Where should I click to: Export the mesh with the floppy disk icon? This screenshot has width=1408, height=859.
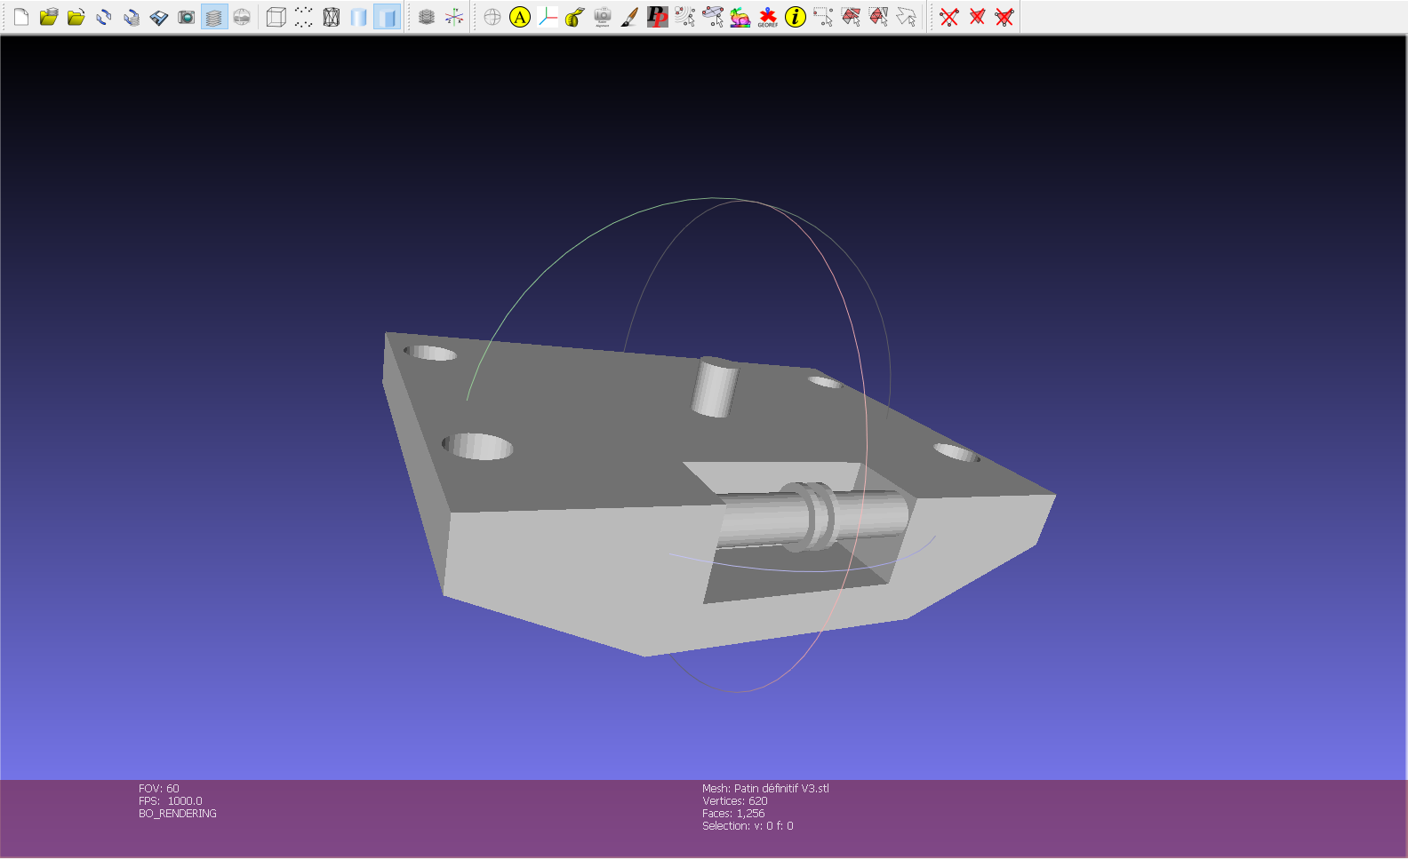pyautogui.click(x=159, y=17)
